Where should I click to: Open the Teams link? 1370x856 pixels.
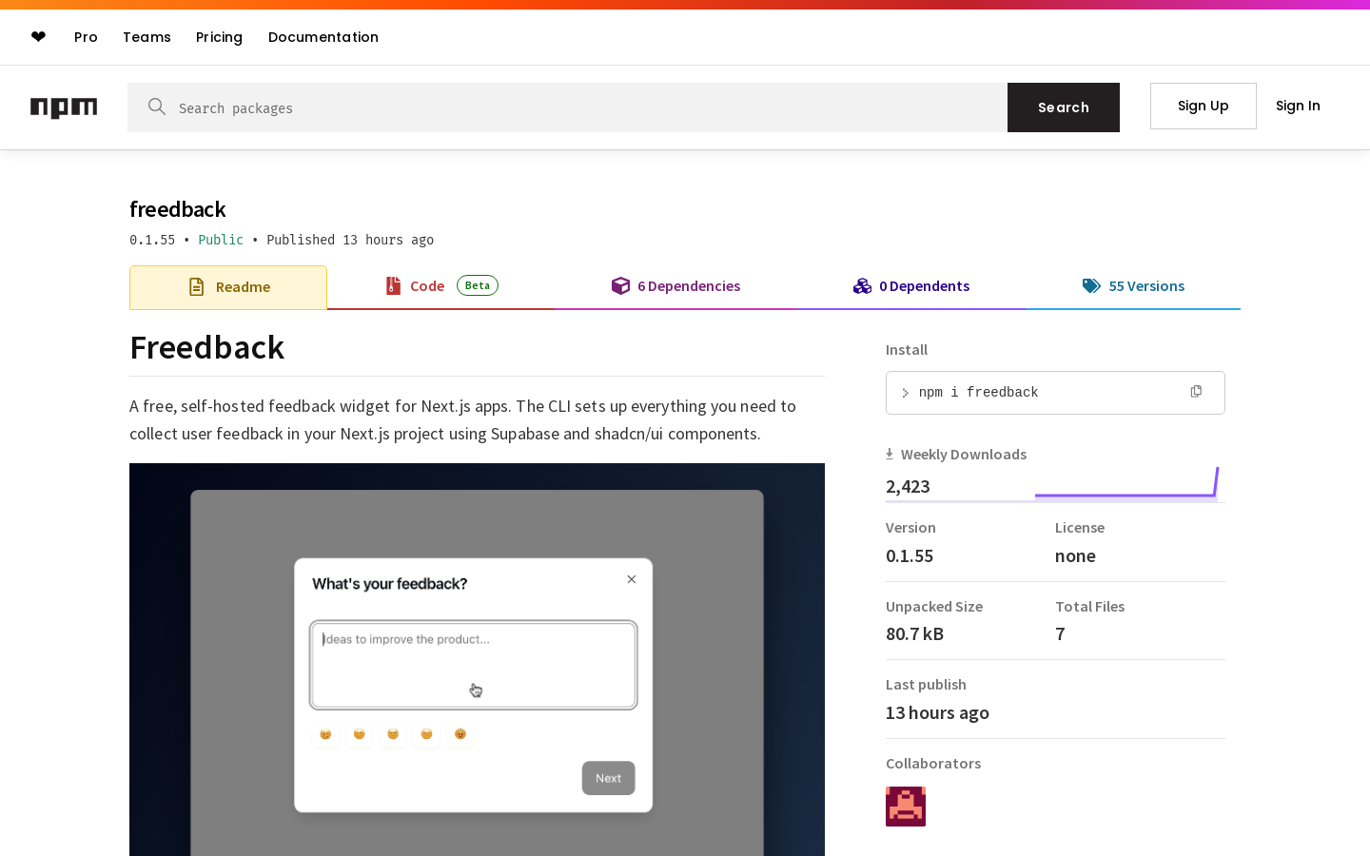coord(147,37)
